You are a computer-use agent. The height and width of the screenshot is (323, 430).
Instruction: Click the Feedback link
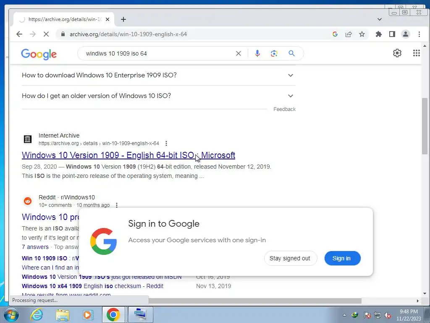click(x=284, y=109)
